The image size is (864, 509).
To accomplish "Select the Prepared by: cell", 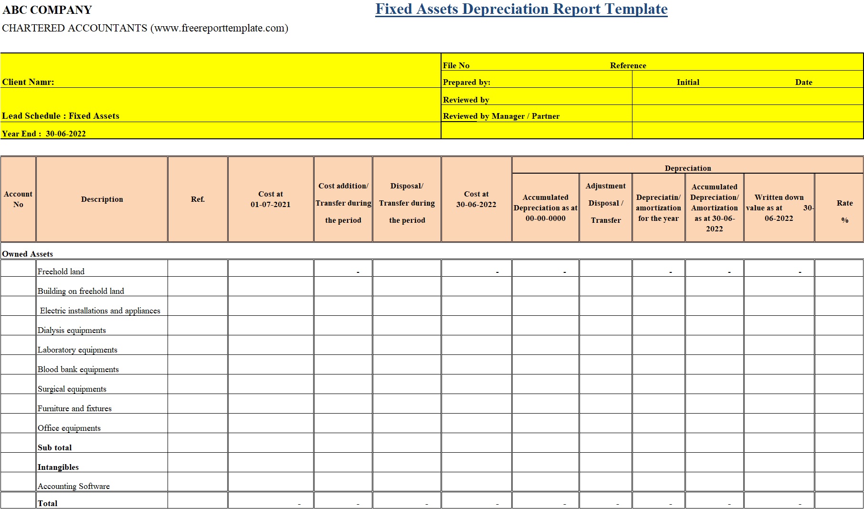I will (537, 79).
